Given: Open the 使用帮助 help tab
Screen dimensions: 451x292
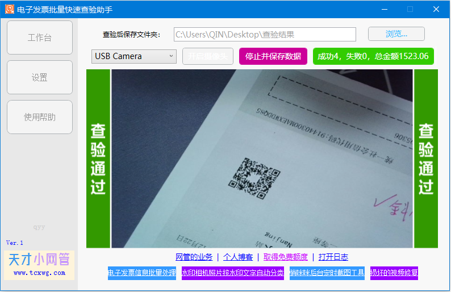Looking at the screenshot, I should (40, 117).
